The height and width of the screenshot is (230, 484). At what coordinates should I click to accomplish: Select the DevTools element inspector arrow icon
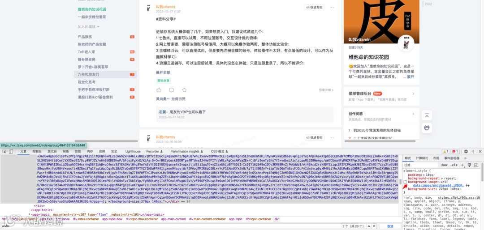(x=4, y=151)
